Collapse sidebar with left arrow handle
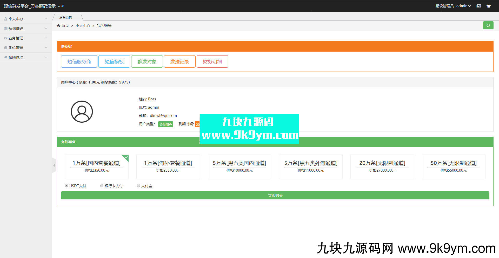 tap(54, 165)
